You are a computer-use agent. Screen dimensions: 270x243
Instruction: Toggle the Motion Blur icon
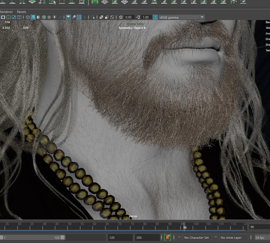pyautogui.click(x=74, y=17)
